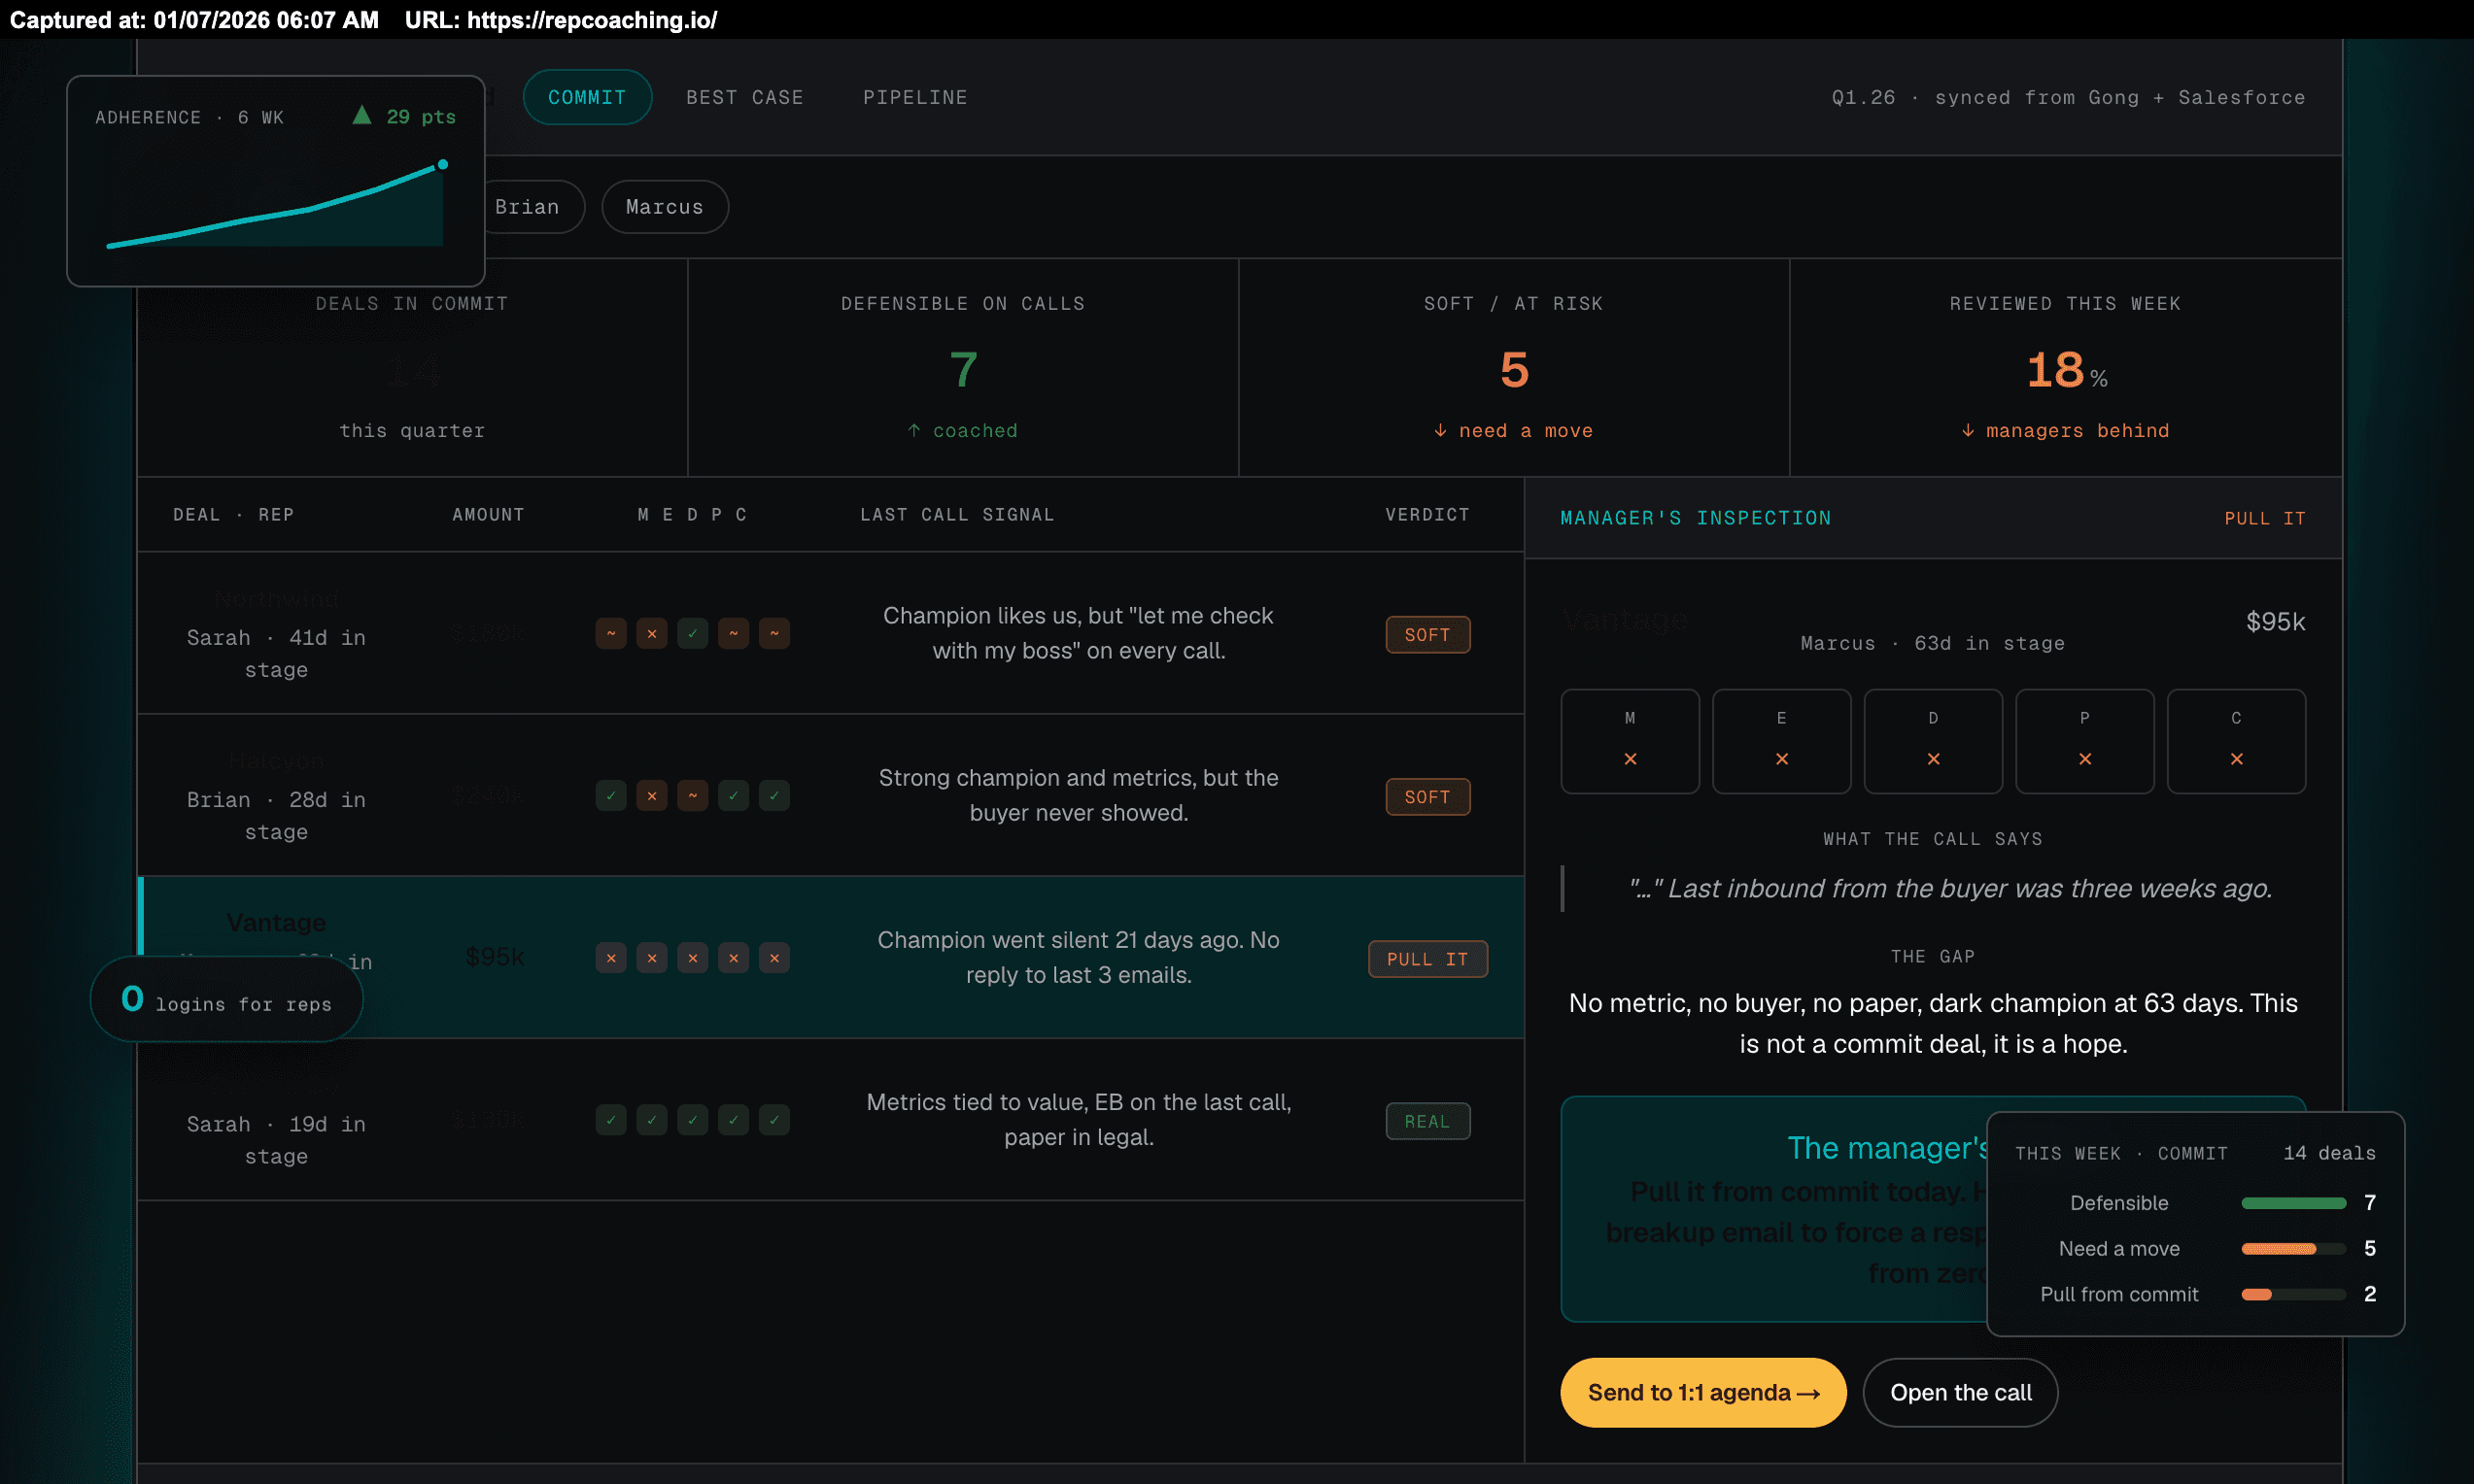Click the Need a move progress bar

tap(2293, 1249)
